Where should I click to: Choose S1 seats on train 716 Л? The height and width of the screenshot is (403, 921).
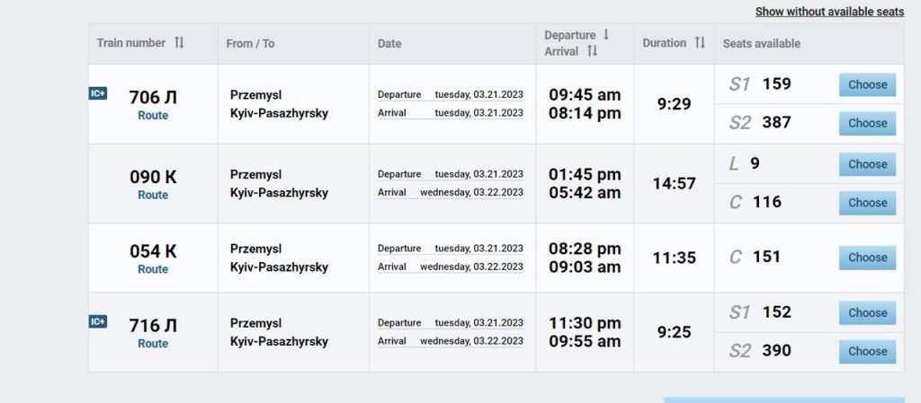pyautogui.click(x=867, y=312)
